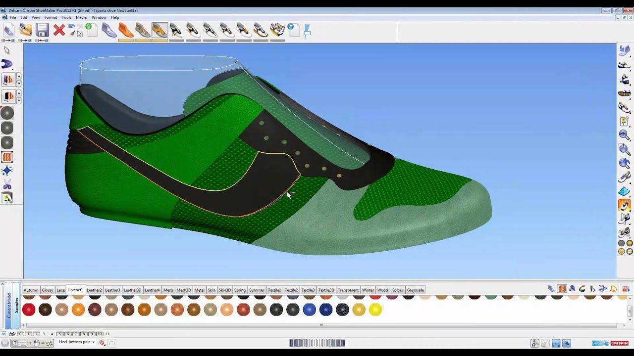Toggle layer 1 visibility button

tap(28, 334)
